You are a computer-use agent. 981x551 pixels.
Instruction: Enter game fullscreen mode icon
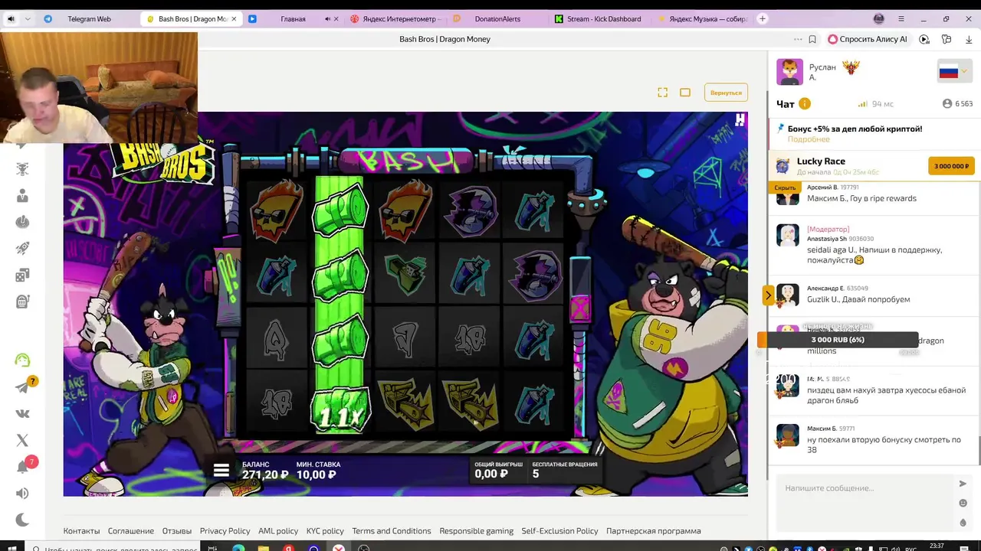click(663, 93)
